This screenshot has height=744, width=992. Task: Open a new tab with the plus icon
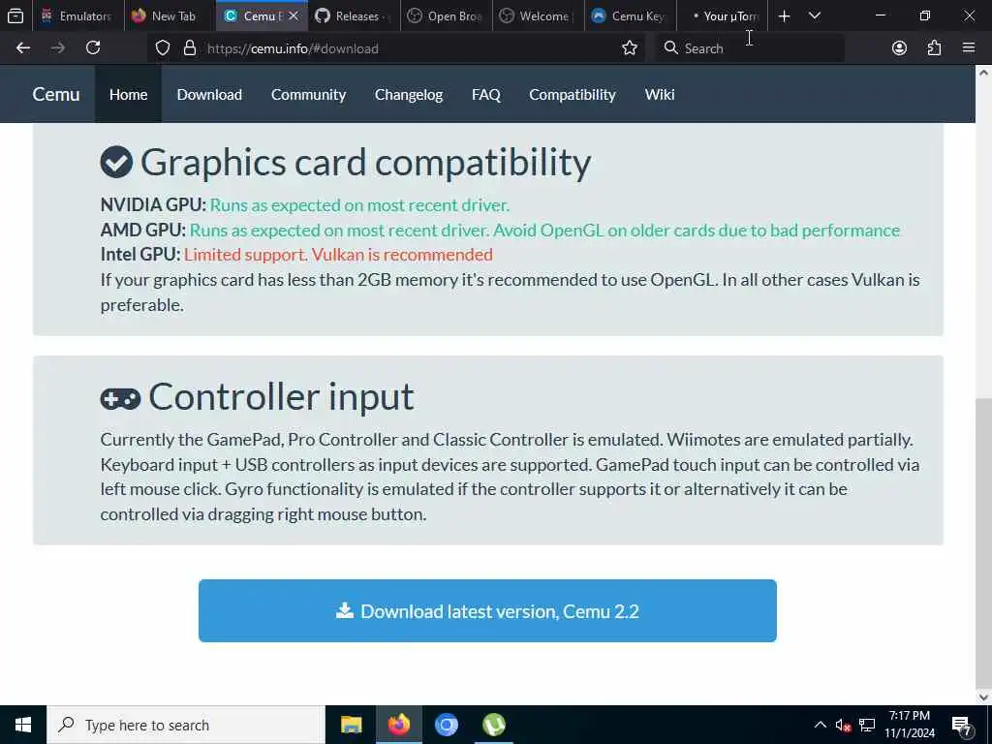(784, 15)
